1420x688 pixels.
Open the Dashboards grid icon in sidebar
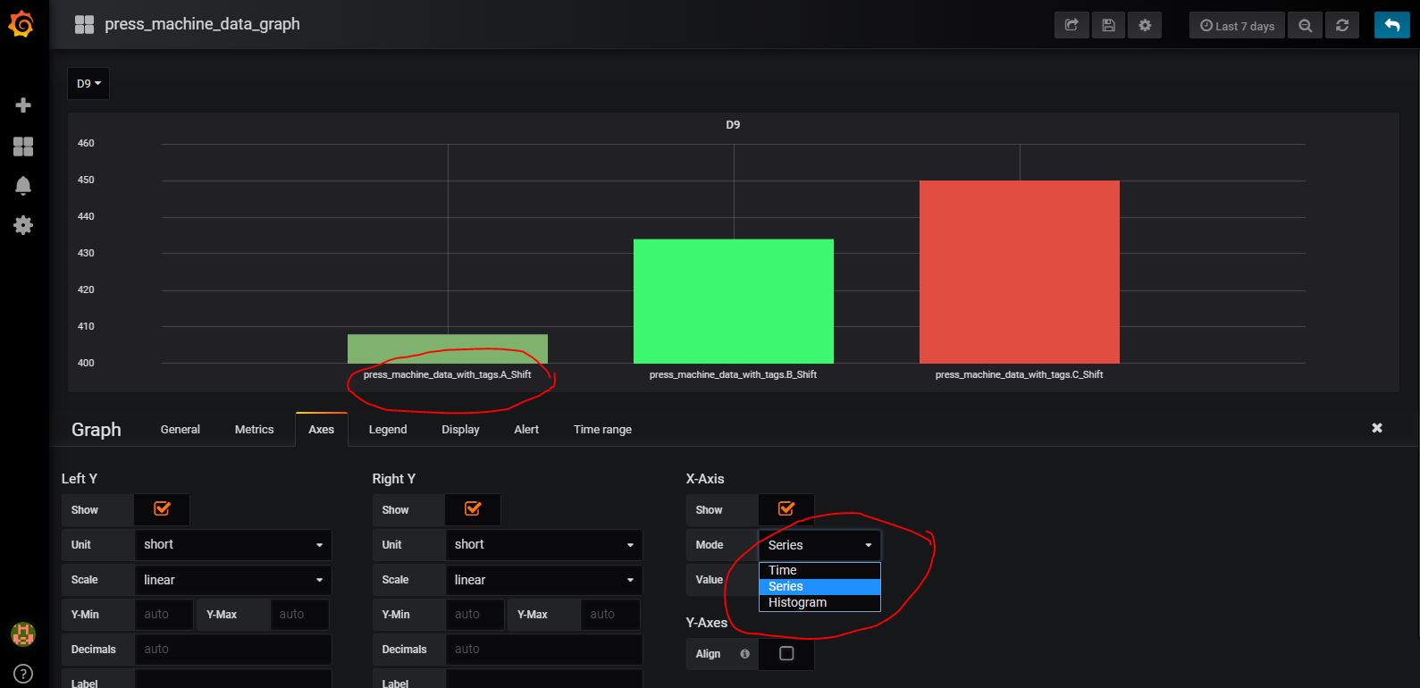pos(23,147)
